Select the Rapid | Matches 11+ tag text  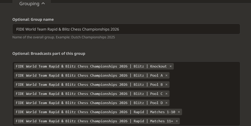point(95,121)
